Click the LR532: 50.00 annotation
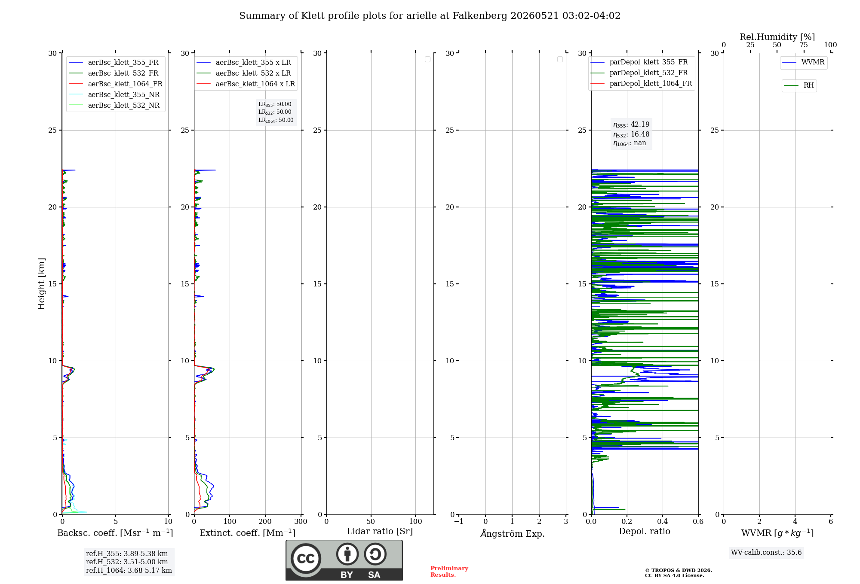This screenshot has width=860, height=584. (x=275, y=112)
